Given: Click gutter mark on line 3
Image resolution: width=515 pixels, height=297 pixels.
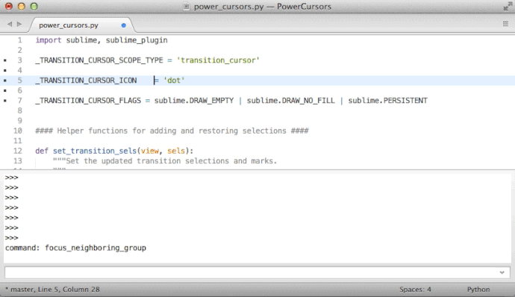Looking at the screenshot, I should click(5, 60).
